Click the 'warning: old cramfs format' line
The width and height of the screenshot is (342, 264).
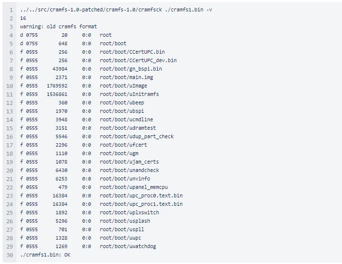[x=58, y=26]
